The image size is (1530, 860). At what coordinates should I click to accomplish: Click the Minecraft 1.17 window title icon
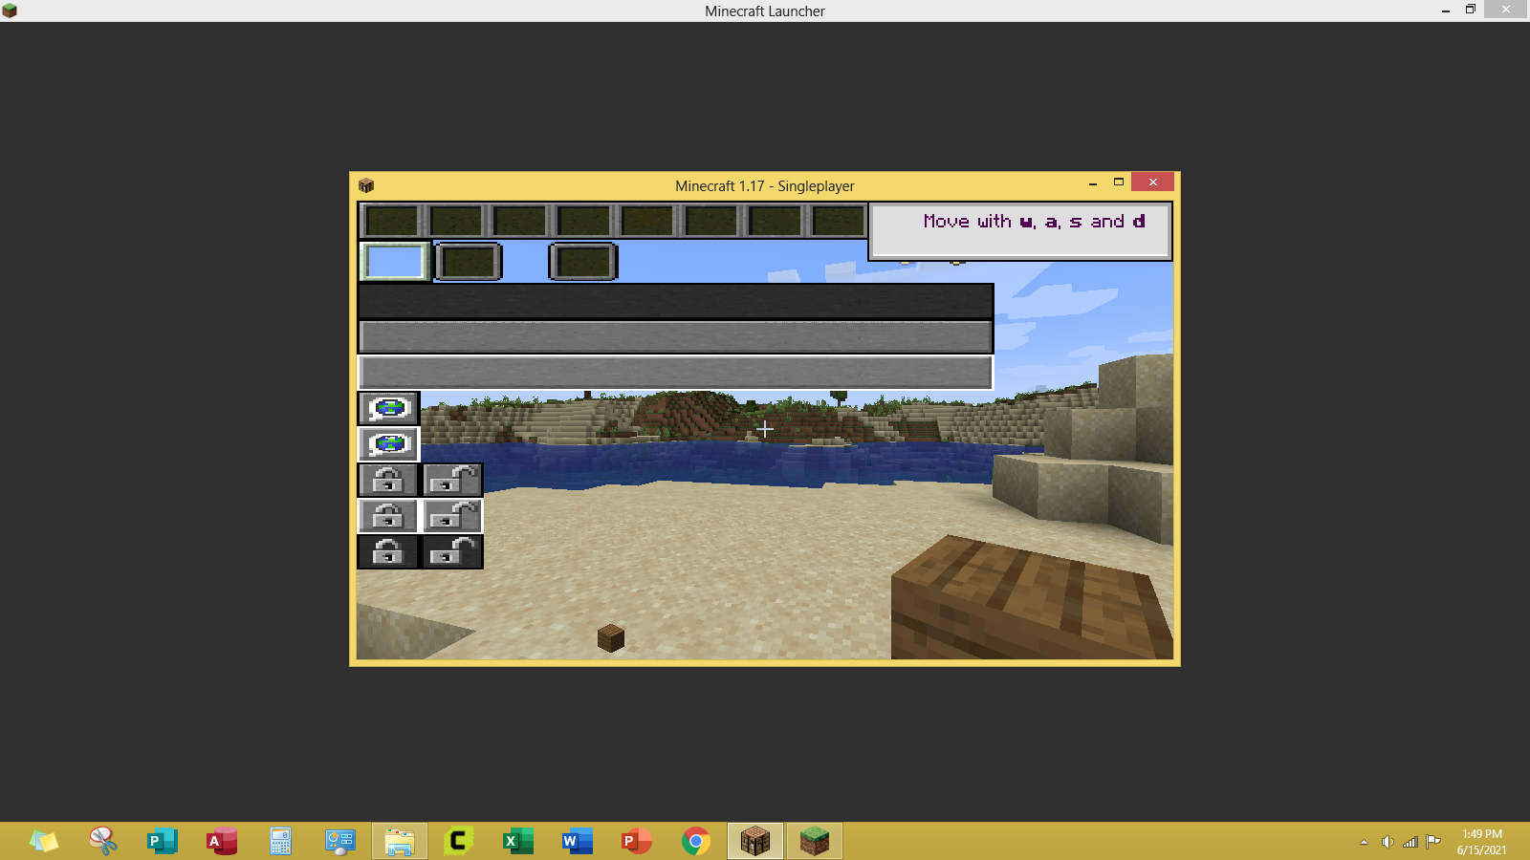pos(366,185)
